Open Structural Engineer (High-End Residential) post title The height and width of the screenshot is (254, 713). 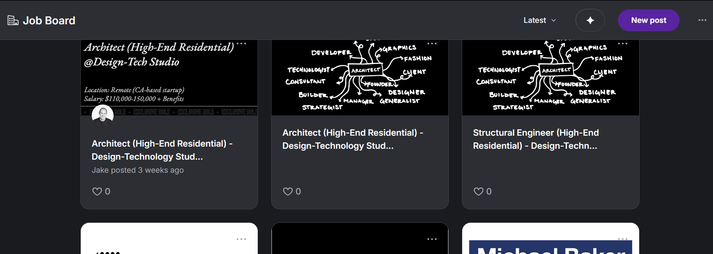(536, 139)
